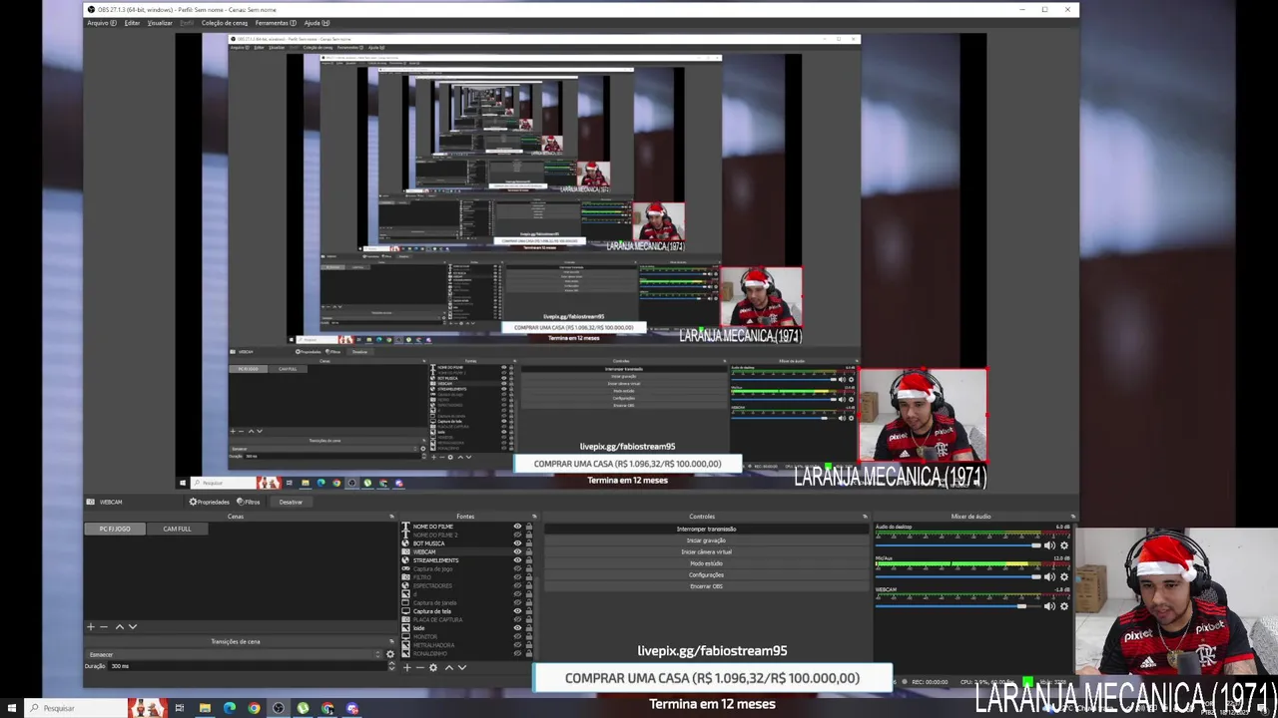The width and height of the screenshot is (1278, 718).
Task: Open the Ajuda menu
Action: point(316,23)
